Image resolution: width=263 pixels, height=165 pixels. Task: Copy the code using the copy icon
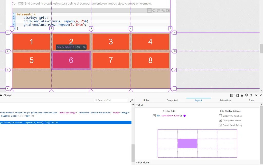coord(163,11)
